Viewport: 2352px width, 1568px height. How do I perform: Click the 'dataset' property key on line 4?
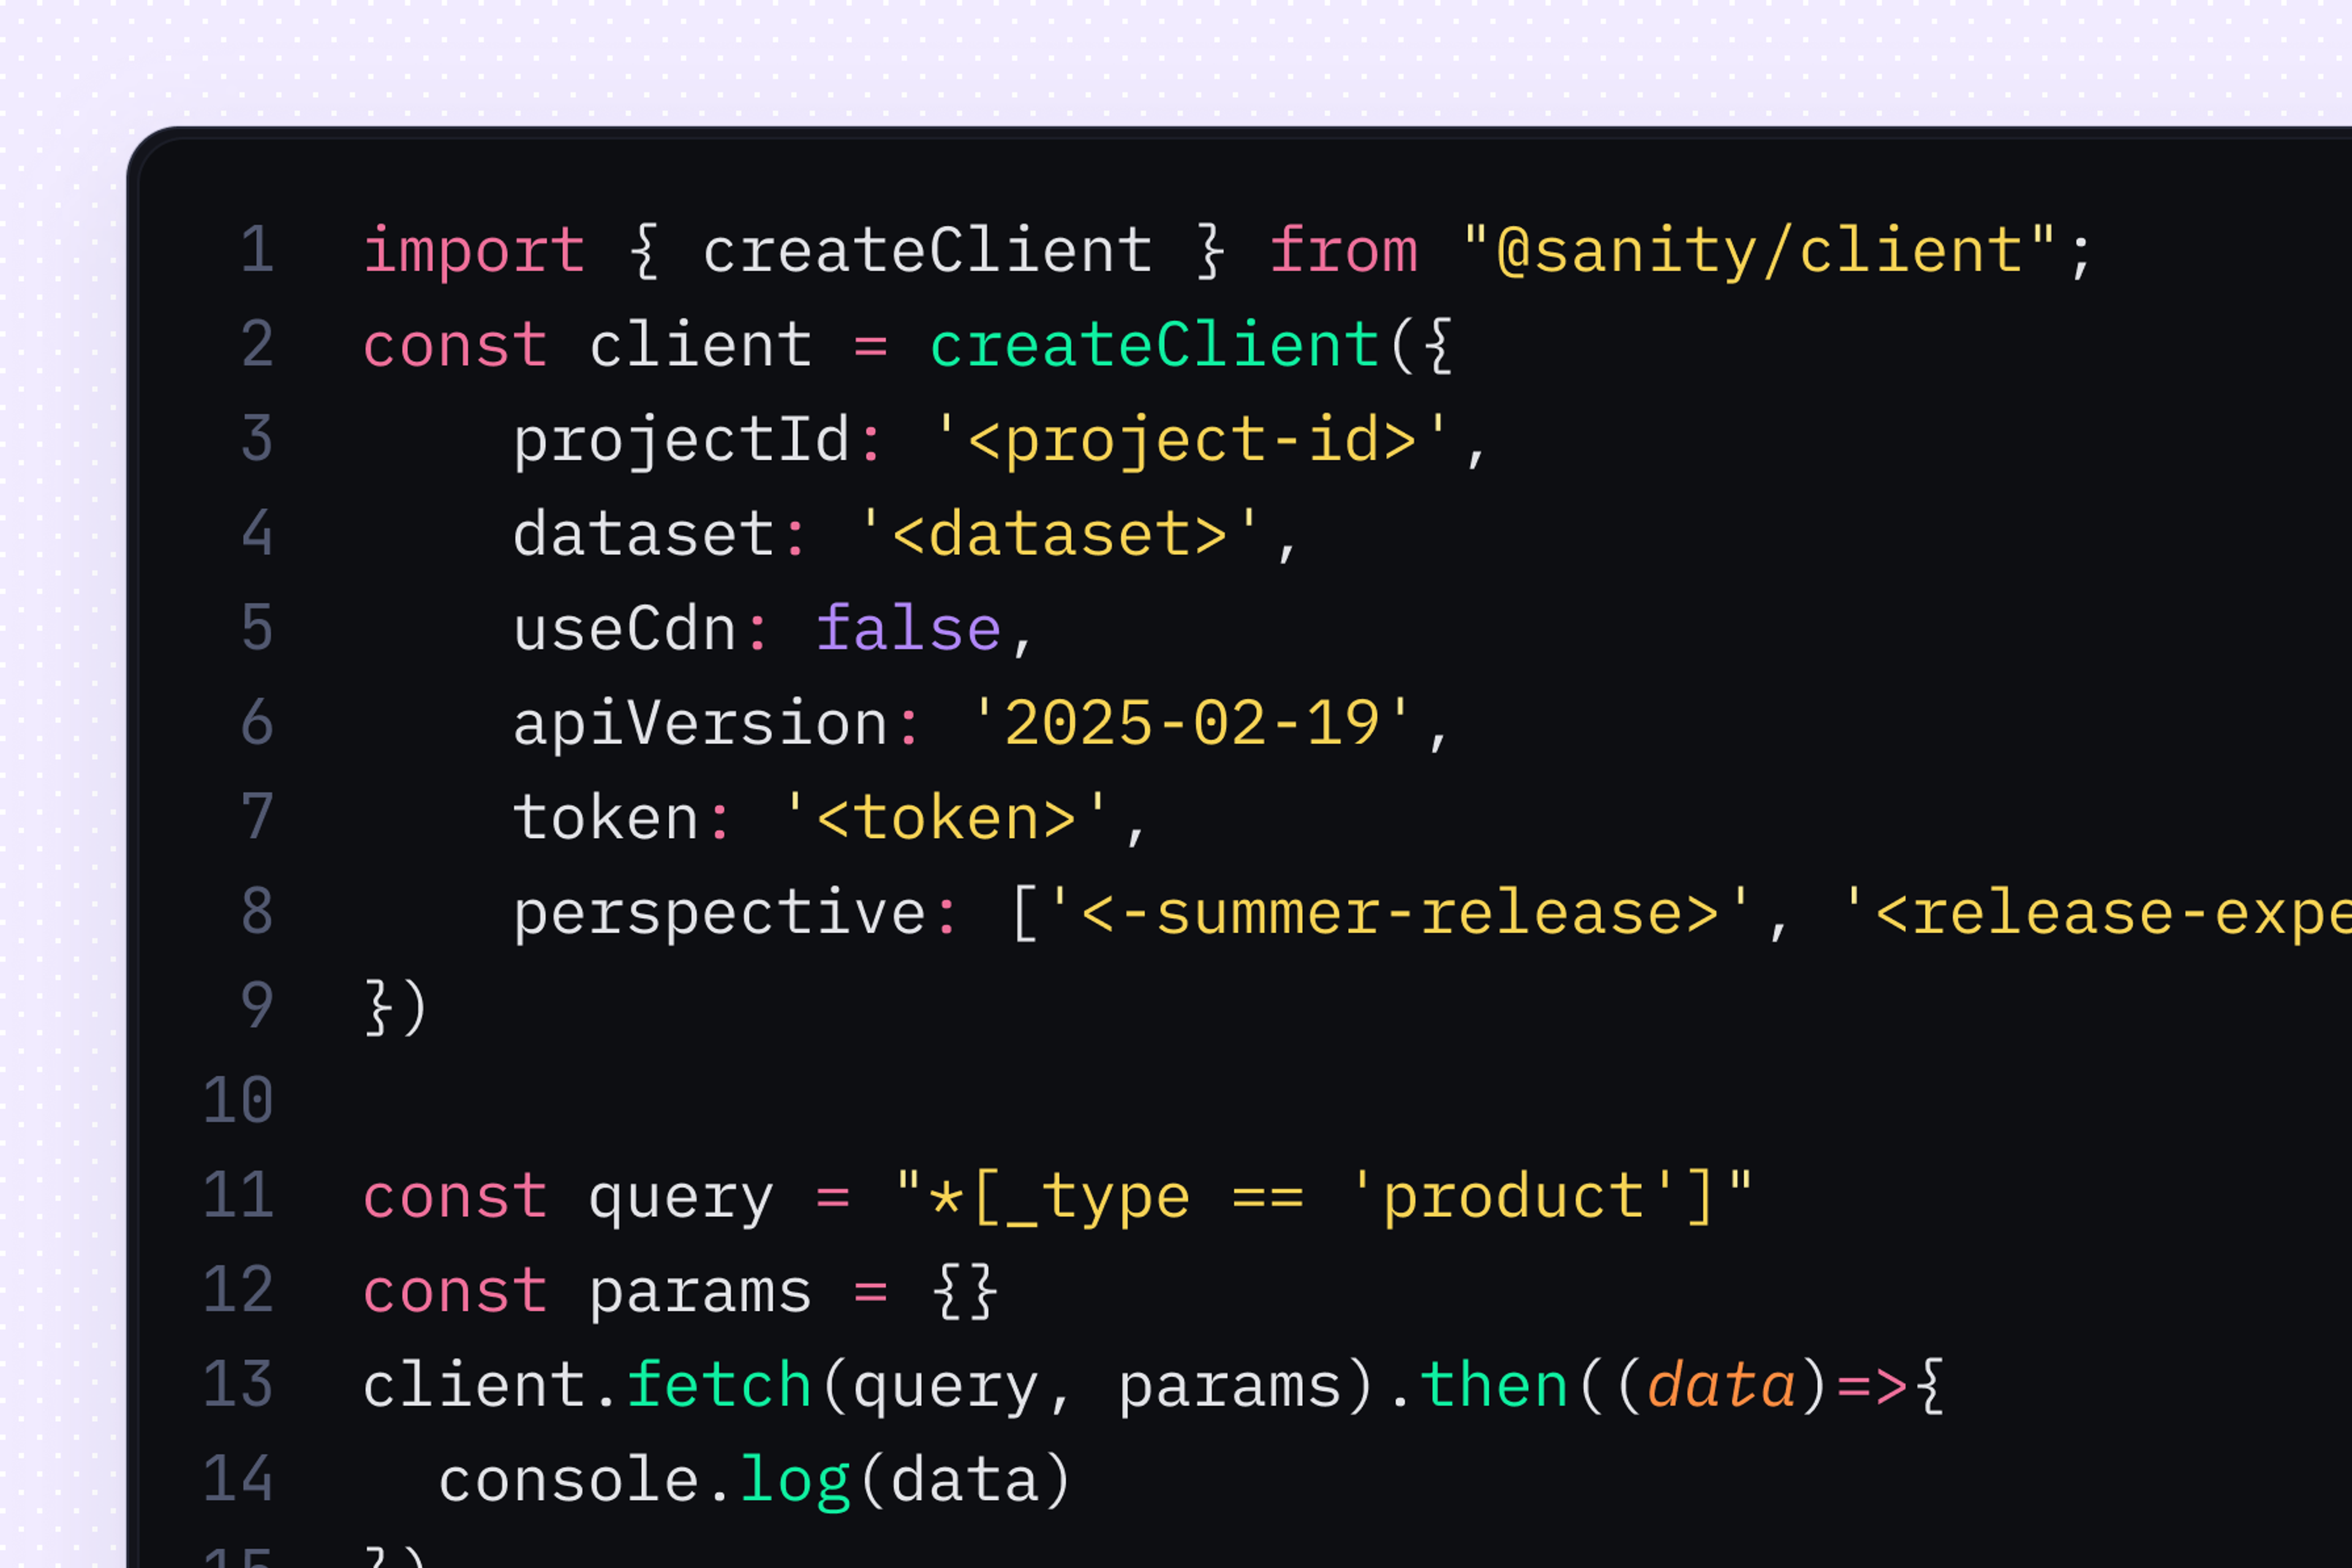pos(644,534)
